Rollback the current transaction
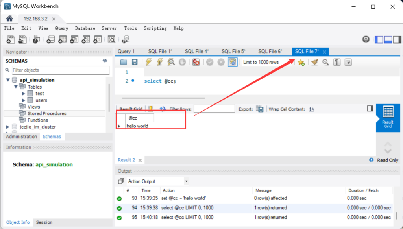The width and height of the screenshot is (403, 229). [x=221, y=62]
